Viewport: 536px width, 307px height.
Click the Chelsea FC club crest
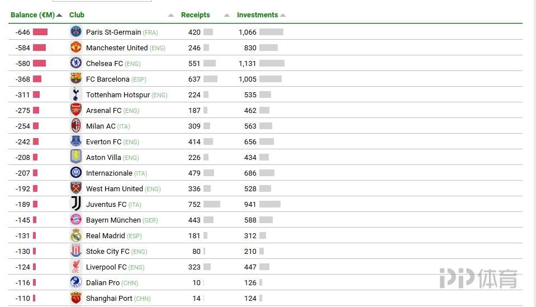click(x=76, y=63)
